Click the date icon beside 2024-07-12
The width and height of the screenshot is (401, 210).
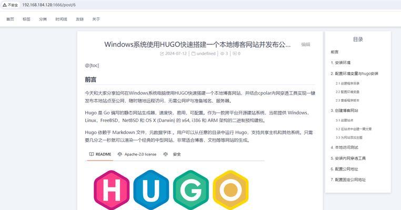click(162, 54)
